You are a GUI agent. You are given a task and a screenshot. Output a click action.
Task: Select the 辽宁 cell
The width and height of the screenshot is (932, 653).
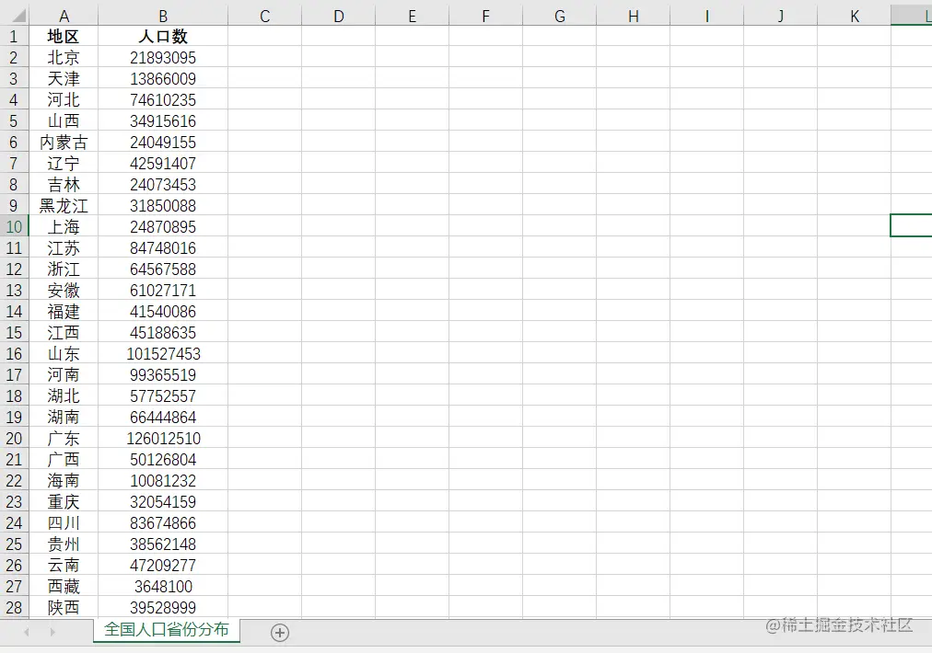tap(64, 164)
